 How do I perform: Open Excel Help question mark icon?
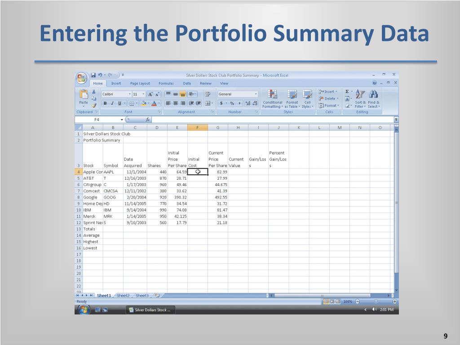(x=375, y=83)
